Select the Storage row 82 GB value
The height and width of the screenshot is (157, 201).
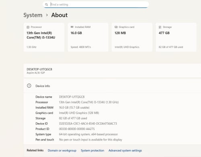pyautogui.click(x=73, y=118)
